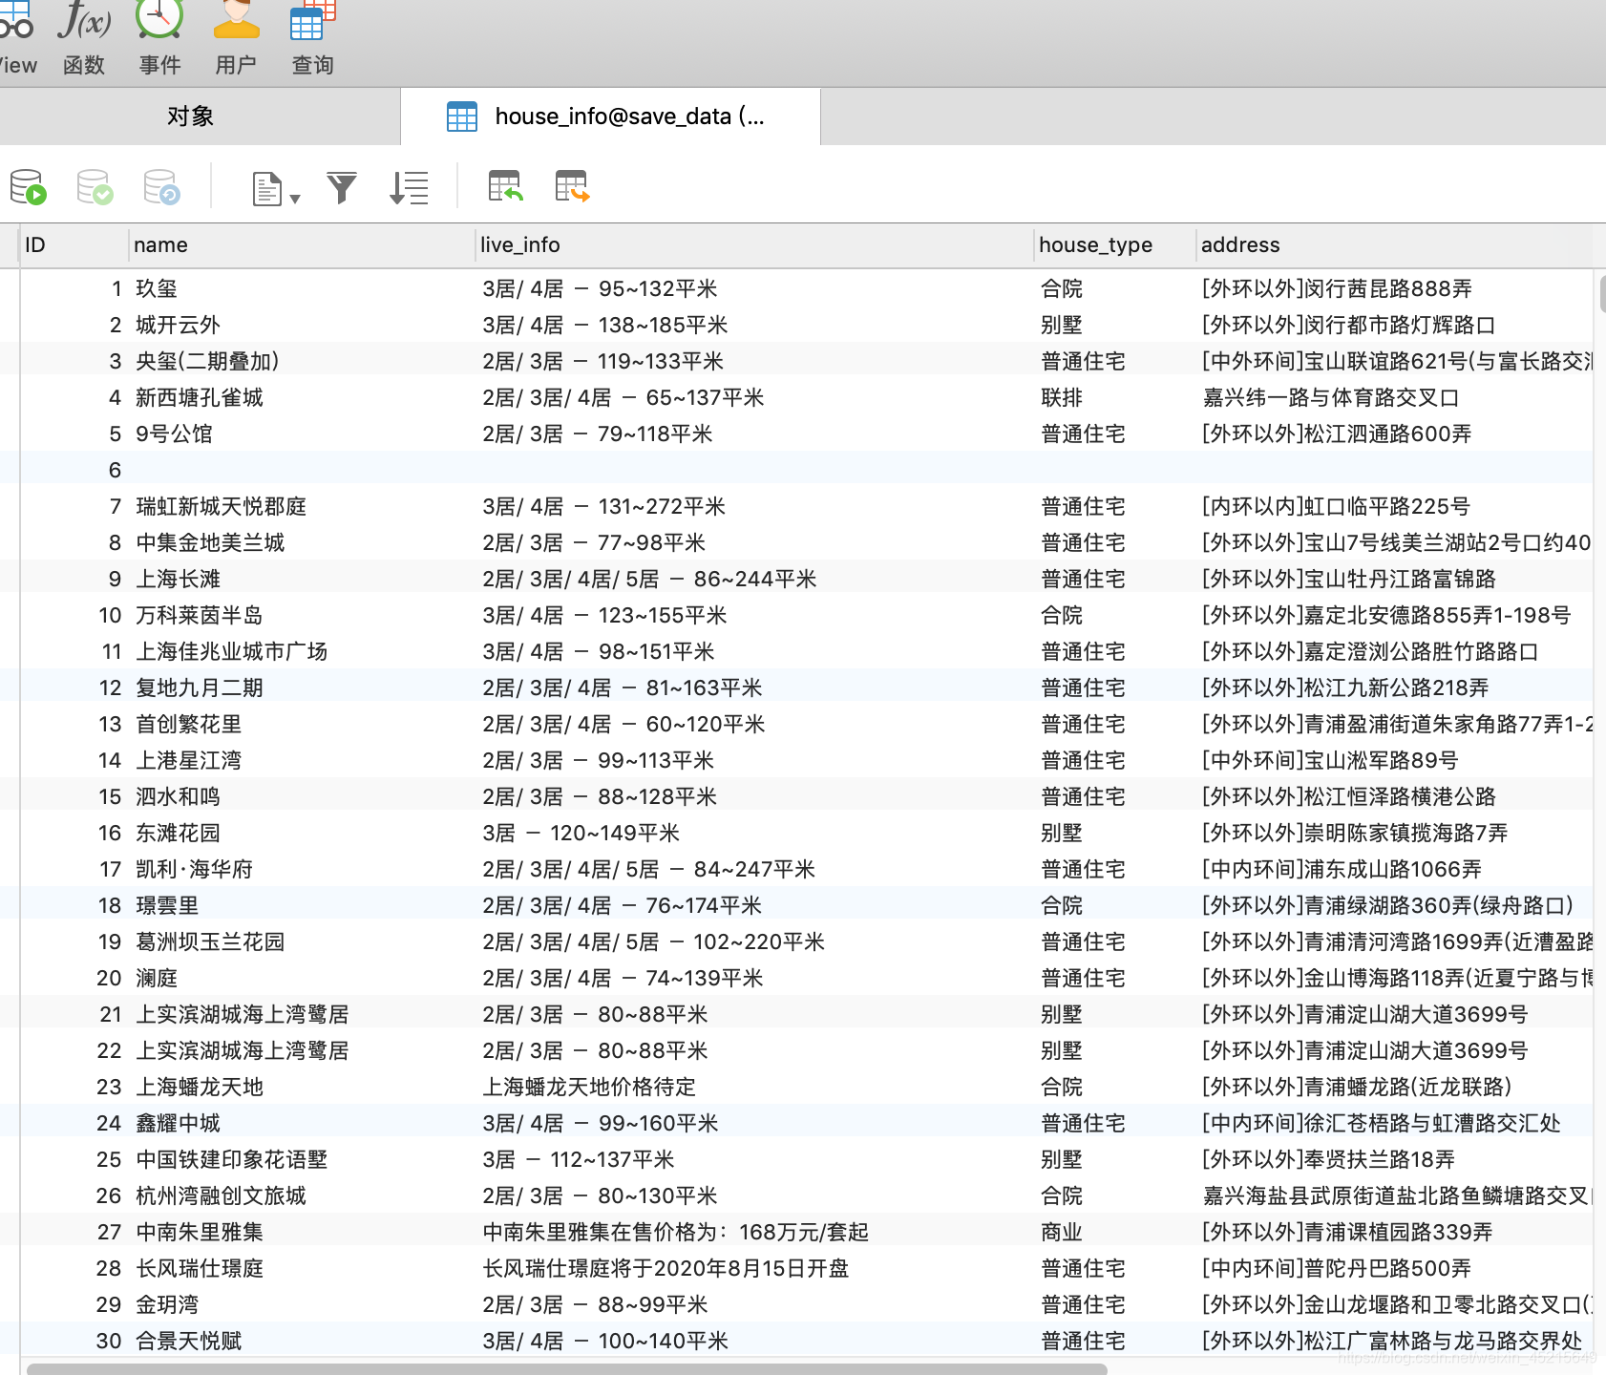Select house_type cell 联排
This screenshot has height=1375, width=1606.
1062,397
